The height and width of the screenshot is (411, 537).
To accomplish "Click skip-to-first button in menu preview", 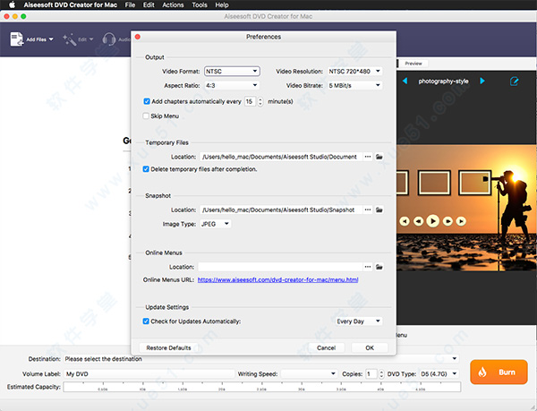I will coord(405,221).
